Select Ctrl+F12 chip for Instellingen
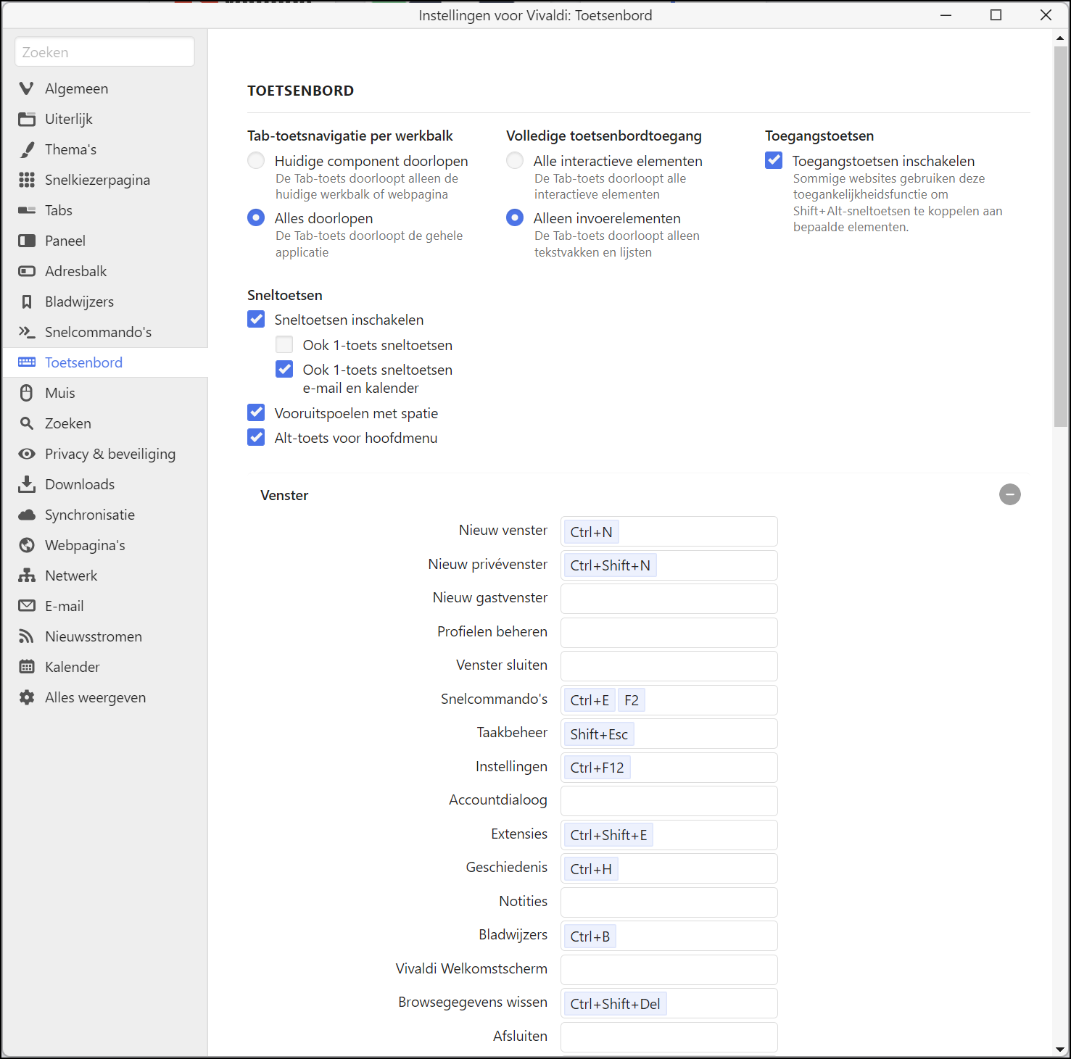The width and height of the screenshot is (1071, 1059). click(x=597, y=768)
